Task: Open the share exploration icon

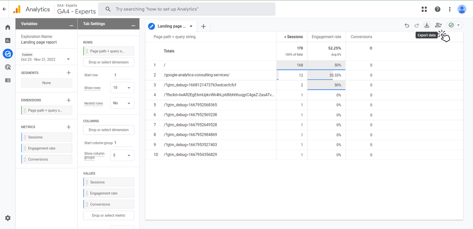Action: click(438, 25)
